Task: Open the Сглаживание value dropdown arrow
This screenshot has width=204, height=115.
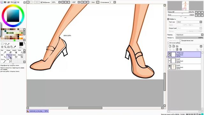Action: click(115, 2)
